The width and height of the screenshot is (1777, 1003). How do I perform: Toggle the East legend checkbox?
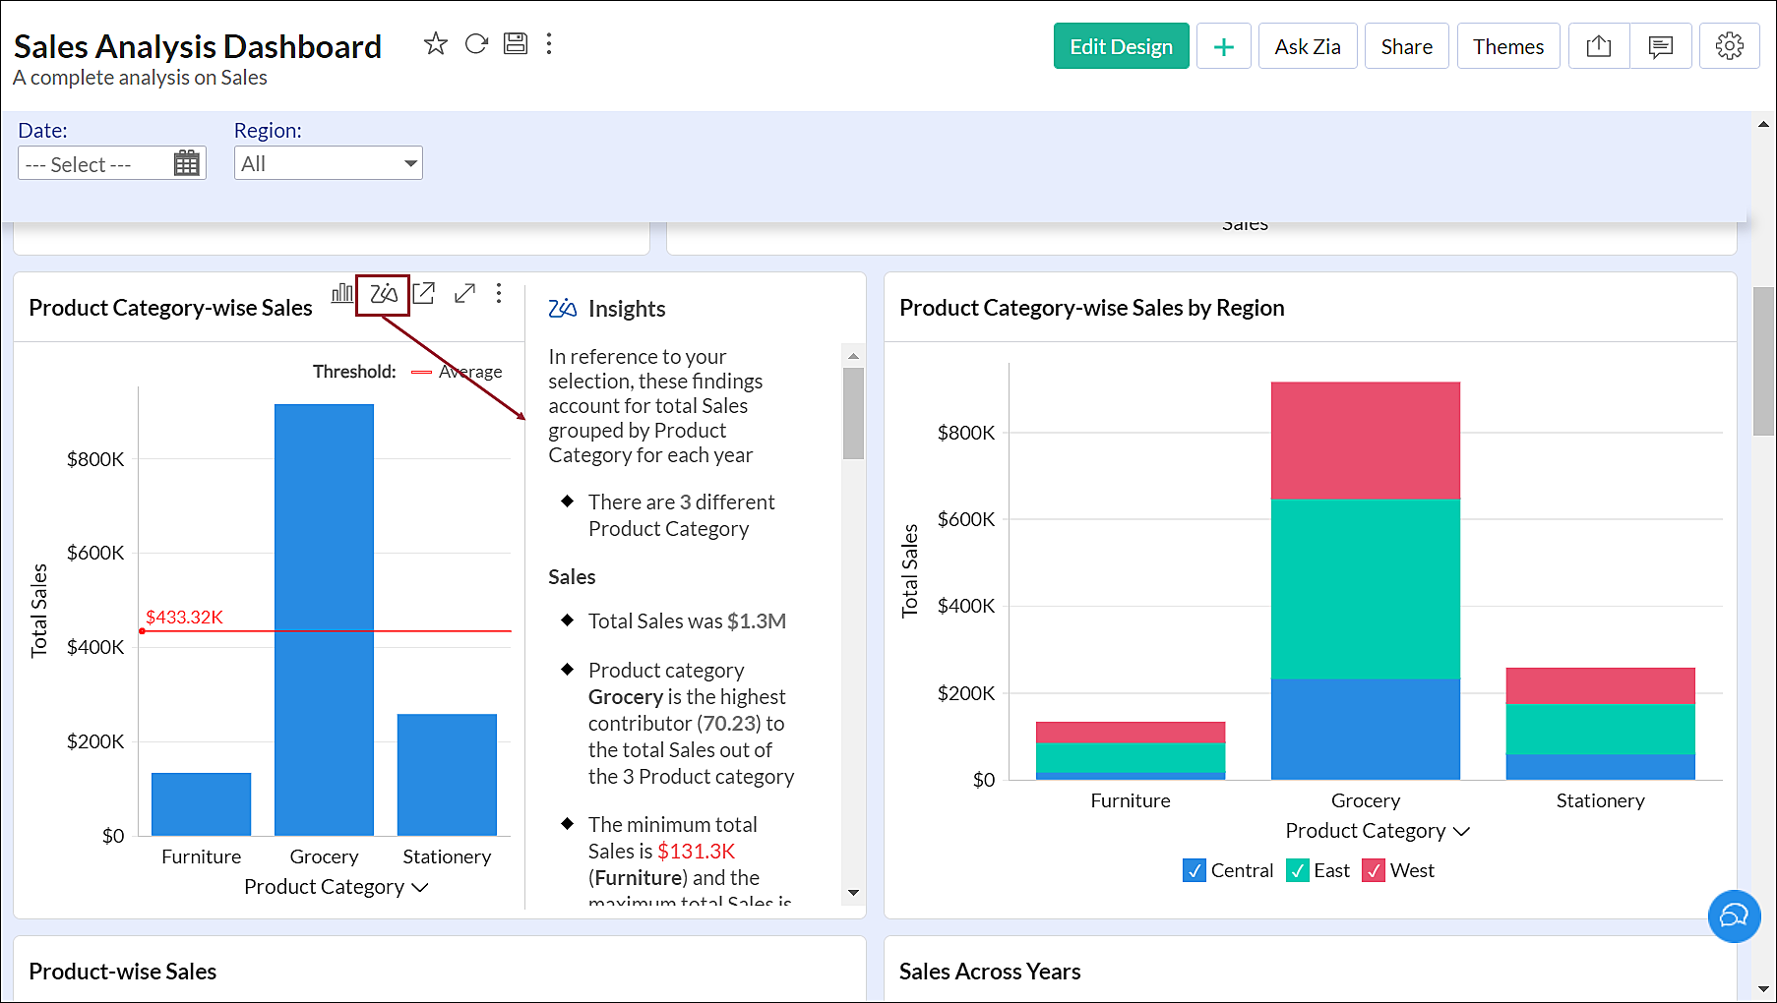[x=1298, y=870]
